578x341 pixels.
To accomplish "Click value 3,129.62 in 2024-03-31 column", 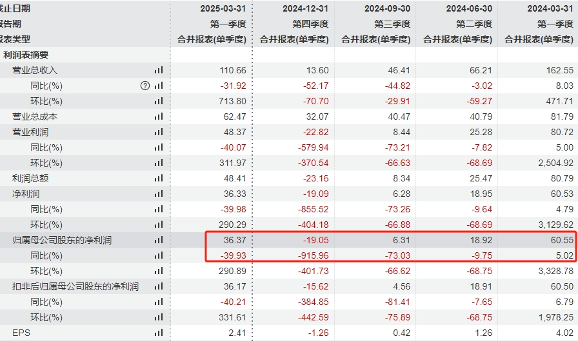I will coord(556,225).
